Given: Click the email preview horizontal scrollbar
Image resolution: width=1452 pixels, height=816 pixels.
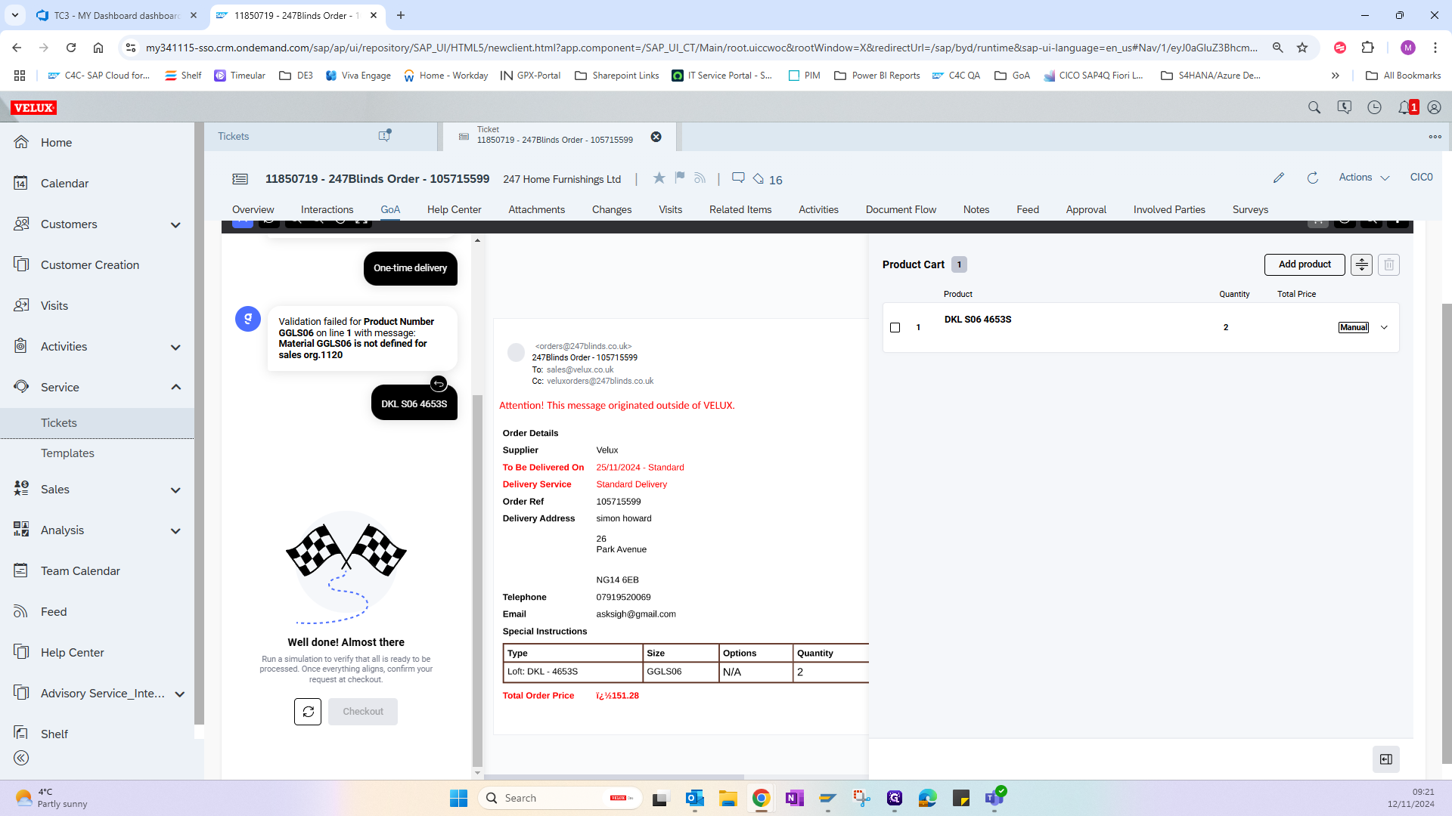Looking at the screenshot, I should click(x=614, y=777).
